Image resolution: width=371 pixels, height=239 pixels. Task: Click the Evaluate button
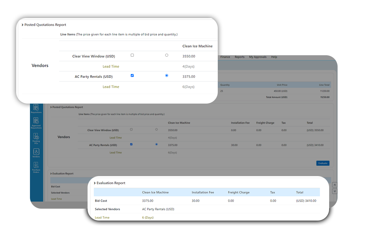coord(323,163)
